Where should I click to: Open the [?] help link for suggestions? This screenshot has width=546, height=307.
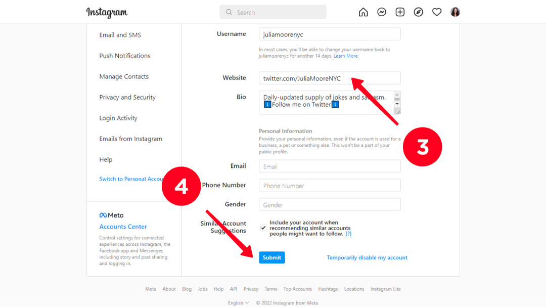tap(348, 234)
